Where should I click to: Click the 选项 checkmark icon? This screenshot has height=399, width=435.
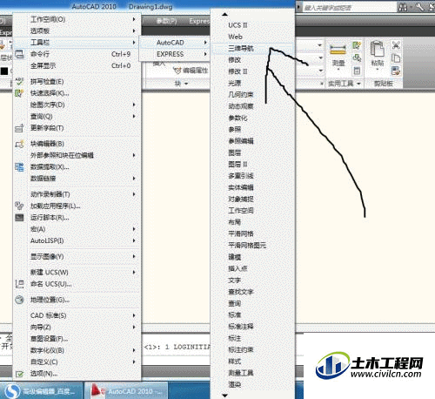tap(19, 374)
